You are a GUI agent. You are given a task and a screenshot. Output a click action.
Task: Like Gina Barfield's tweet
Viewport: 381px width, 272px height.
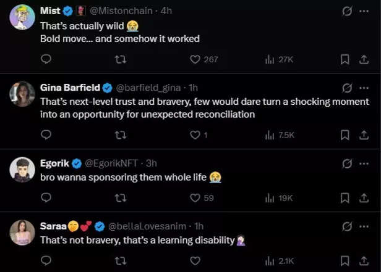coord(195,134)
